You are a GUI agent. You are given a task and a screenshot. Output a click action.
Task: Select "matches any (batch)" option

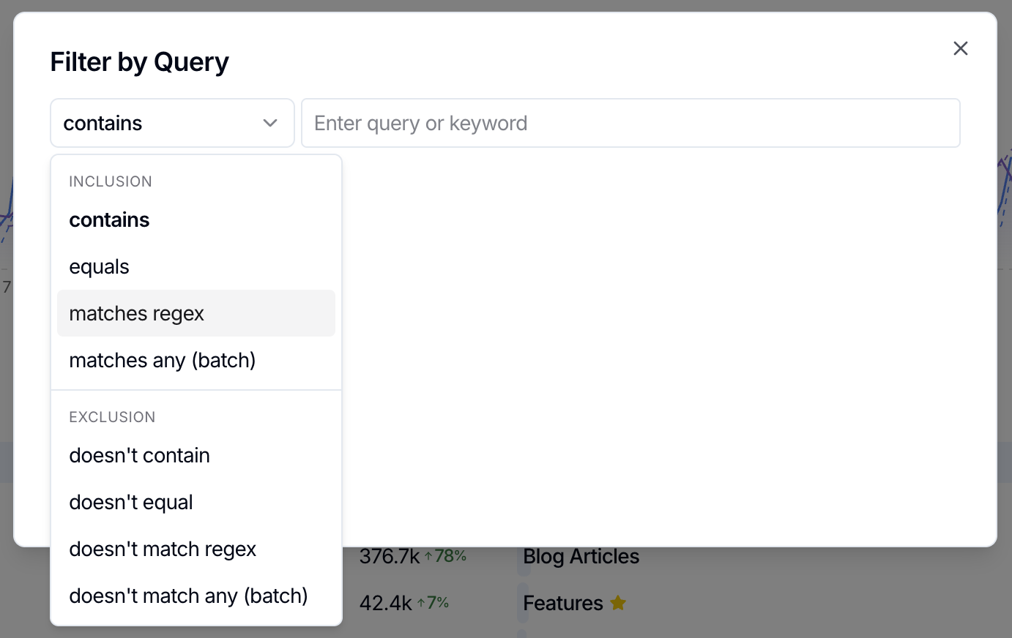162,360
